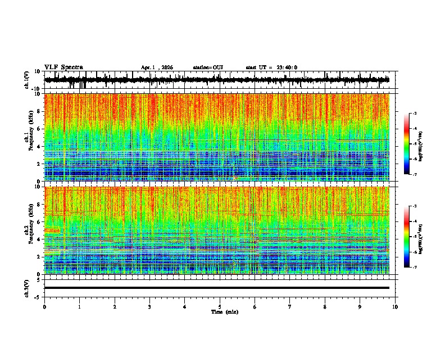Click the ch.1 frequency spectrogram panel
This screenshot has width=445, height=344.
pos(217,137)
